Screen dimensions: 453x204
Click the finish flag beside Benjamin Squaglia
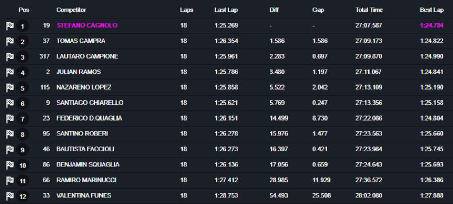click(10, 165)
